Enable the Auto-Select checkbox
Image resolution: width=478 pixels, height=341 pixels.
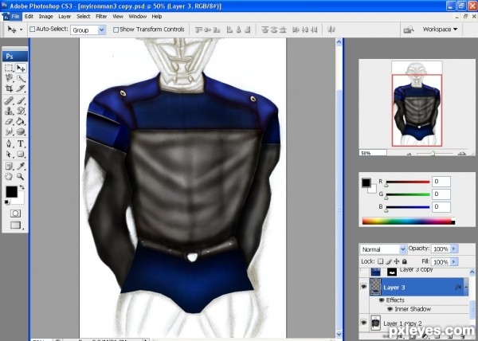[33, 29]
